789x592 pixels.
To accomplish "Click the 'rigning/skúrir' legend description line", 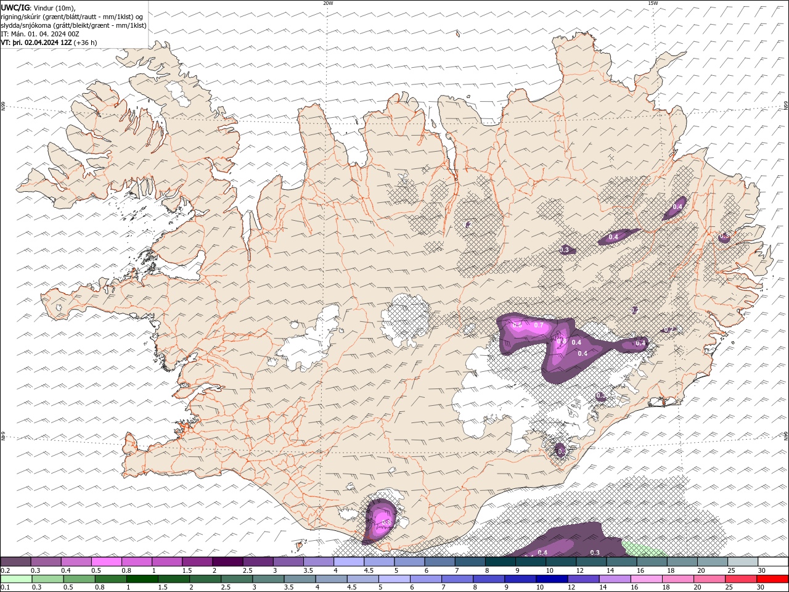I will click(72, 17).
